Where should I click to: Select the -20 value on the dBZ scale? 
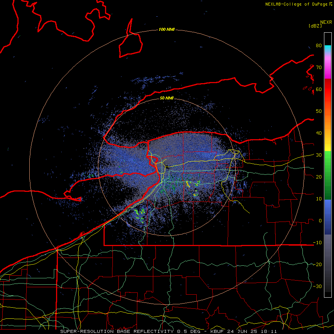pyautogui.click(x=317, y=264)
